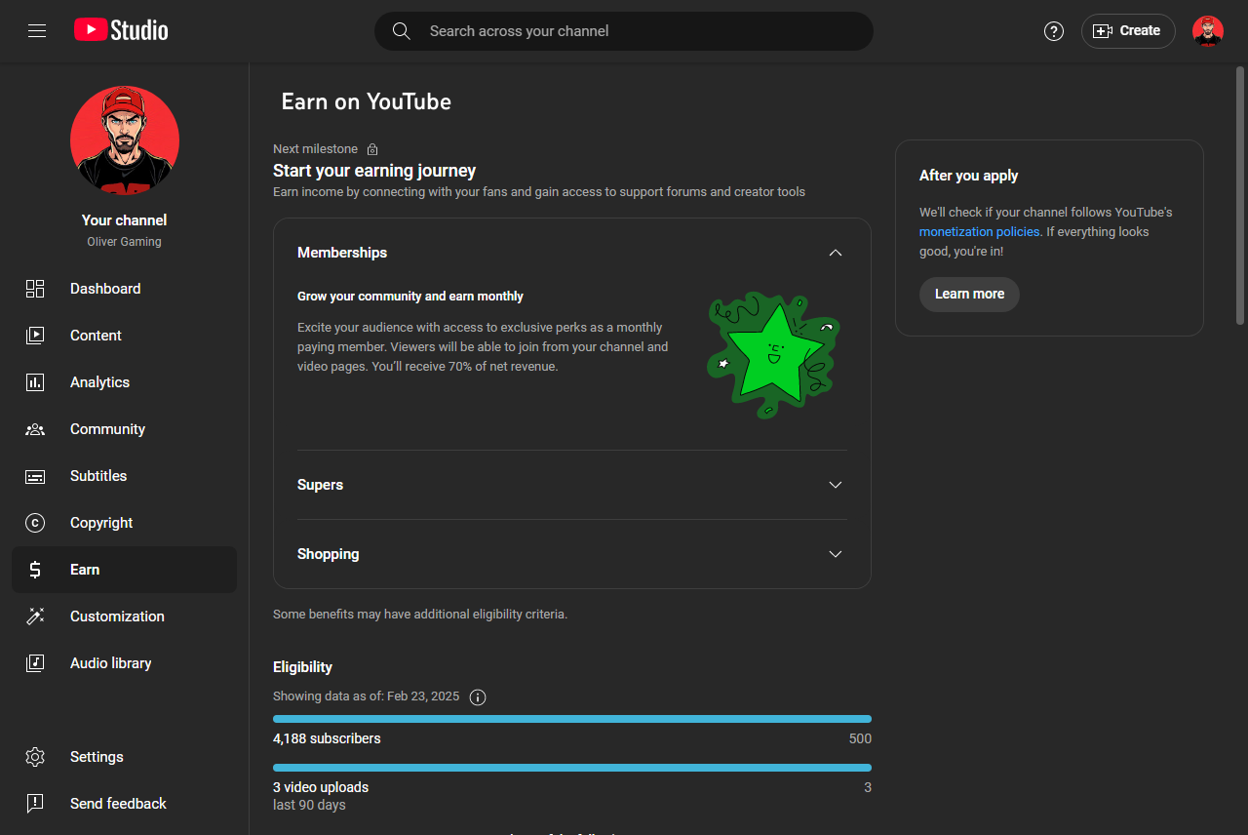Click Send feedback in the sidebar
Screen dimensions: 1248x835
pyautogui.click(x=124, y=804)
